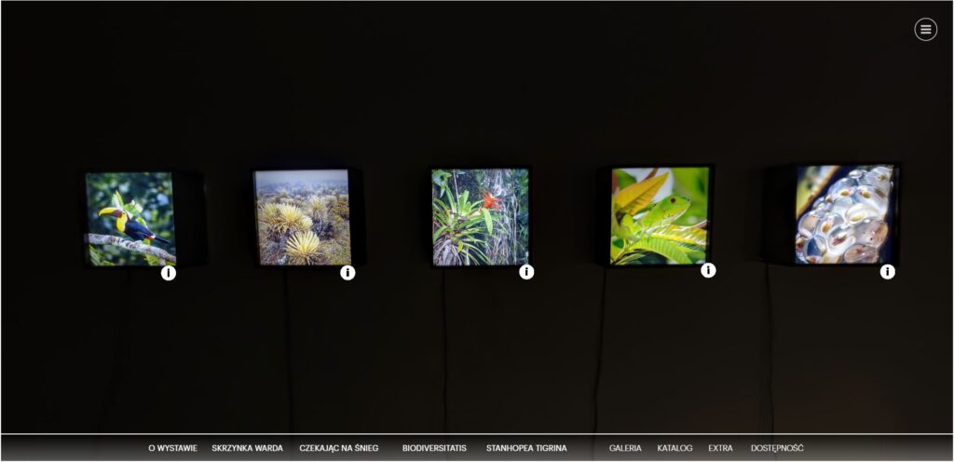
Task: Click the KATALOG link
Action: pos(675,448)
